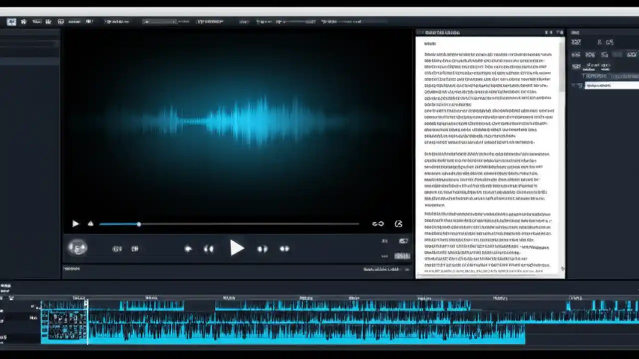The image size is (639, 359).
Task: Select the first app icon on the toolbar
Action: pyautogui.click(x=11, y=21)
